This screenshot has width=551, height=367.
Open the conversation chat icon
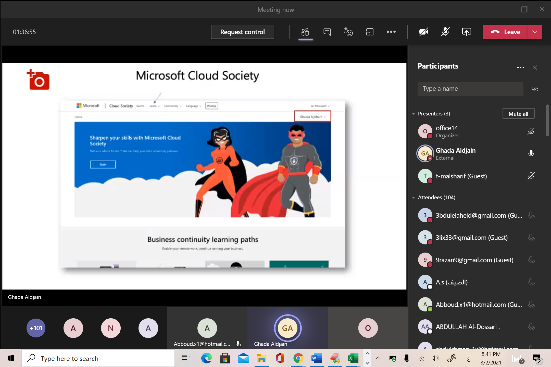pos(327,32)
